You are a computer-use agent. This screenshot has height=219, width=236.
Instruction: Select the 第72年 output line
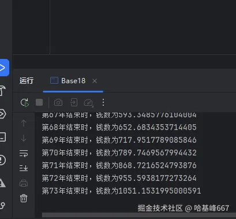pyautogui.click(x=119, y=178)
